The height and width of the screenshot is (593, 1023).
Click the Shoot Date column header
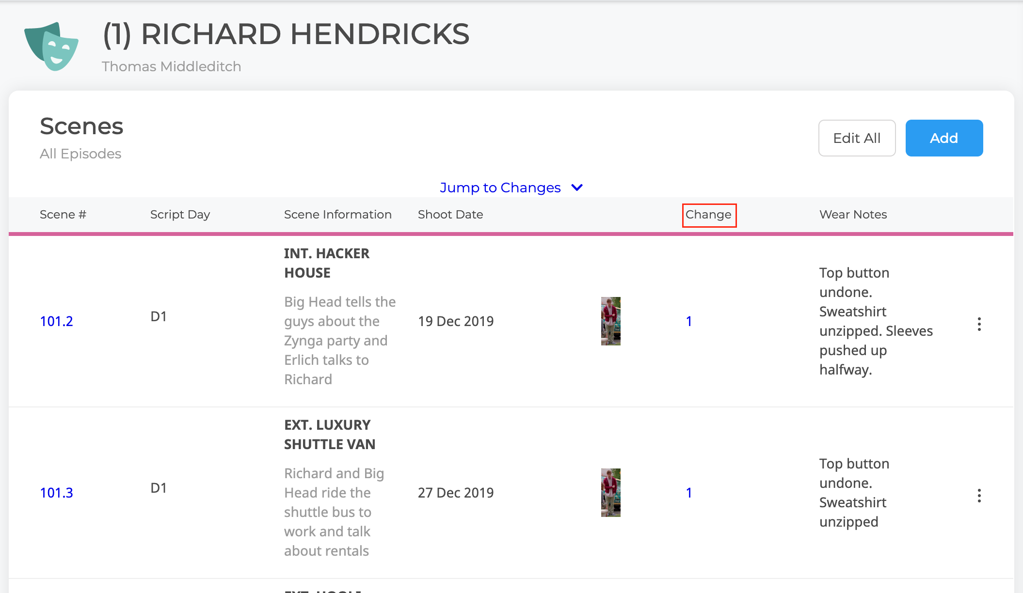coord(450,215)
